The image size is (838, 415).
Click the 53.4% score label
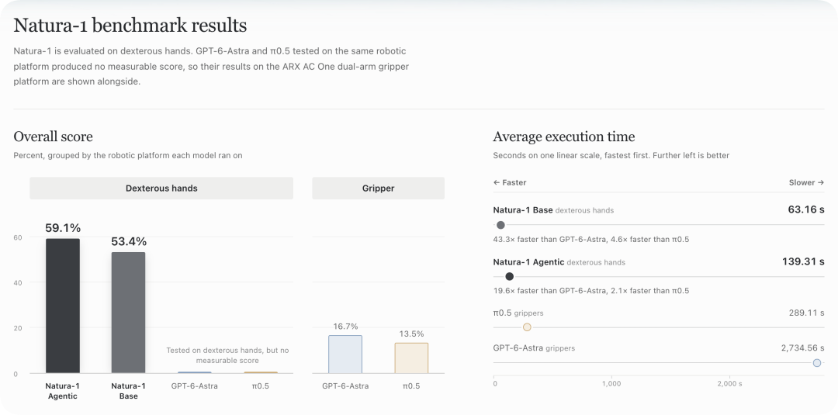tap(129, 241)
